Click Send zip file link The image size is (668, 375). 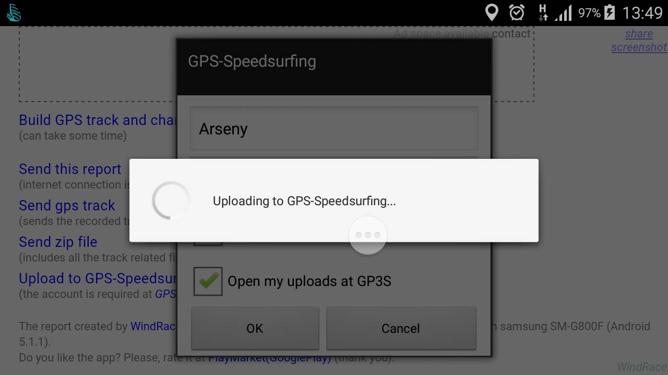pyautogui.click(x=58, y=242)
